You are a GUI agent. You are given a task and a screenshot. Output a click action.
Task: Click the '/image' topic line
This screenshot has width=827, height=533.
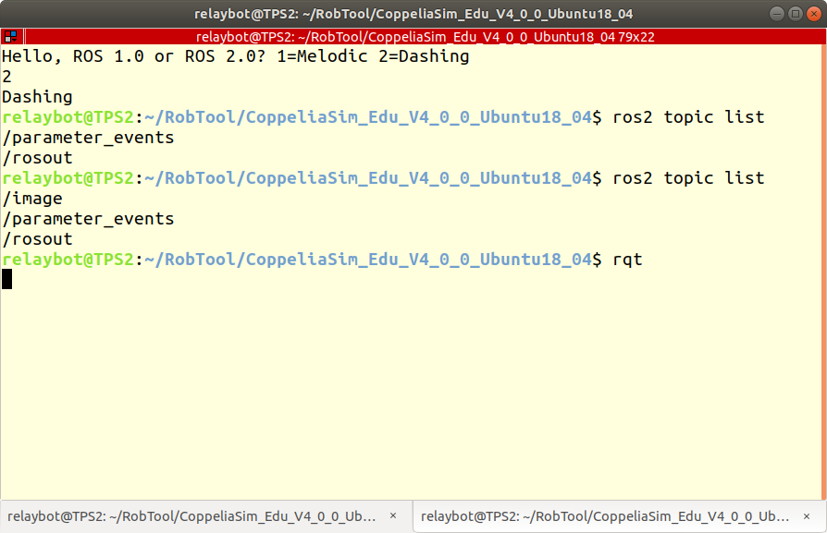tap(32, 199)
